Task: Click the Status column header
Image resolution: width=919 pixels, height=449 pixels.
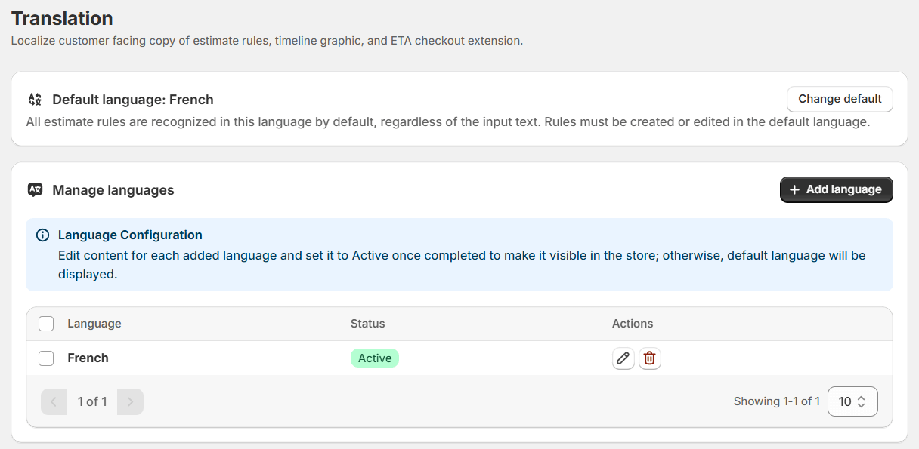Action: click(367, 323)
